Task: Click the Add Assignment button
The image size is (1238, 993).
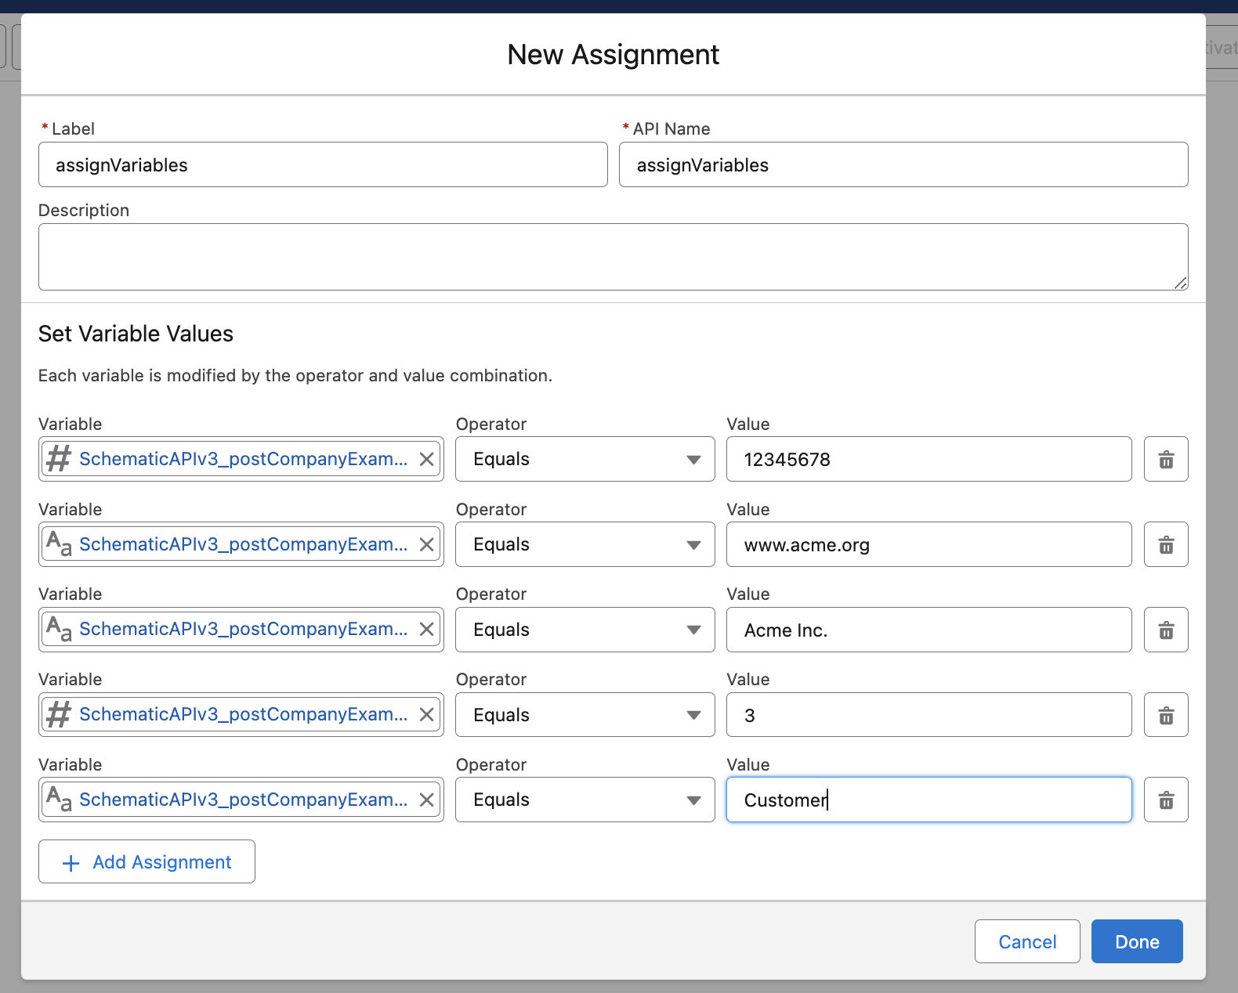Action: (147, 861)
